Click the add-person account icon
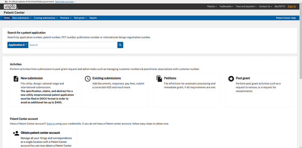 point(16,133)
